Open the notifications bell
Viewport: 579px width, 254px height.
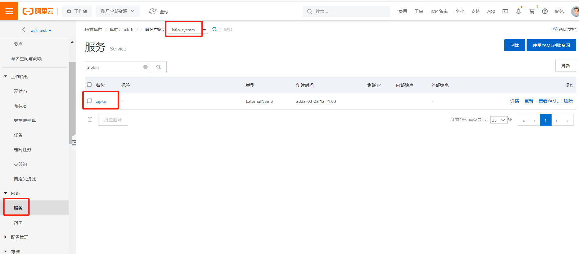click(518, 11)
